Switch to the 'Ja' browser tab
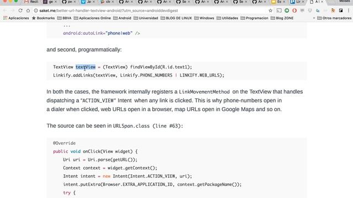Viewport: 353px width, 198px height. point(86,2)
